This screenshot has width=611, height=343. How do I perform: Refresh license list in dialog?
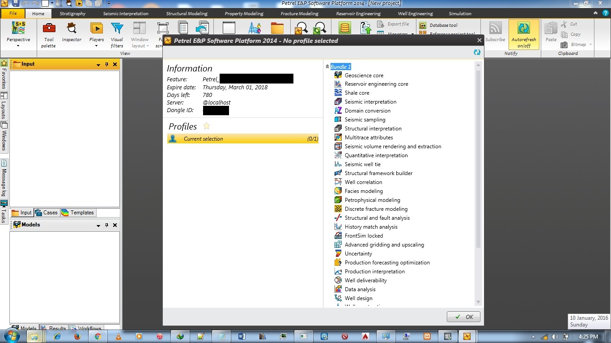[477, 52]
